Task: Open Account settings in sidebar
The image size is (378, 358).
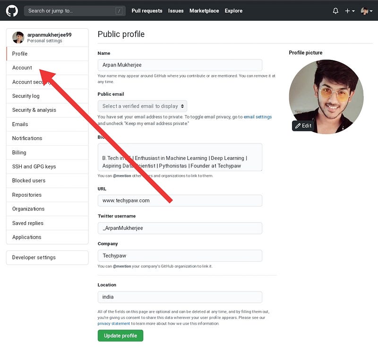Action: coord(47,67)
